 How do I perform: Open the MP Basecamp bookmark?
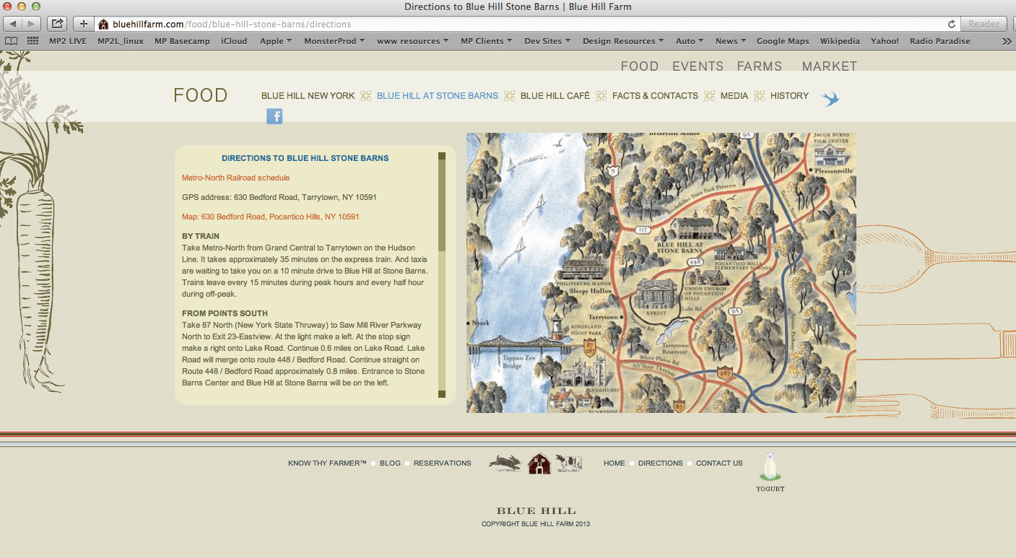point(182,41)
